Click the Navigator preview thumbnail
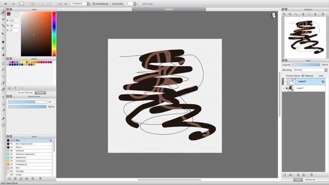The width and height of the screenshot is (329, 185). pyautogui.click(x=305, y=38)
